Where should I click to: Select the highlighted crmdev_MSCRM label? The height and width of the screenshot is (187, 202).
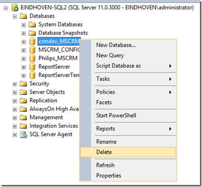tap(59, 41)
